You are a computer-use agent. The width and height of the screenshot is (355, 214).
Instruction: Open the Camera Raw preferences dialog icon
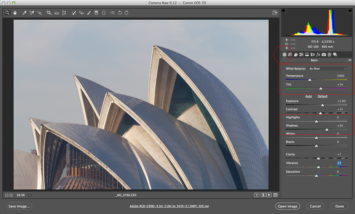[112, 13]
